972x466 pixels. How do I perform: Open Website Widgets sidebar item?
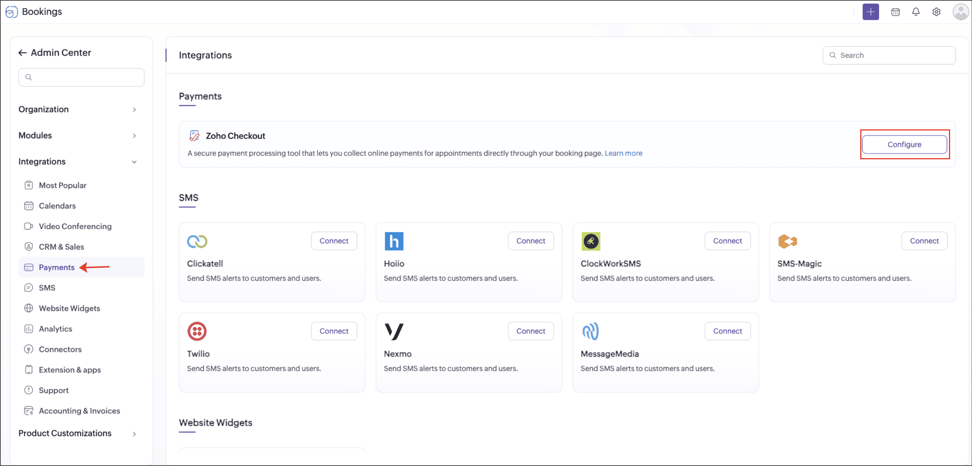pyautogui.click(x=69, y=308)
